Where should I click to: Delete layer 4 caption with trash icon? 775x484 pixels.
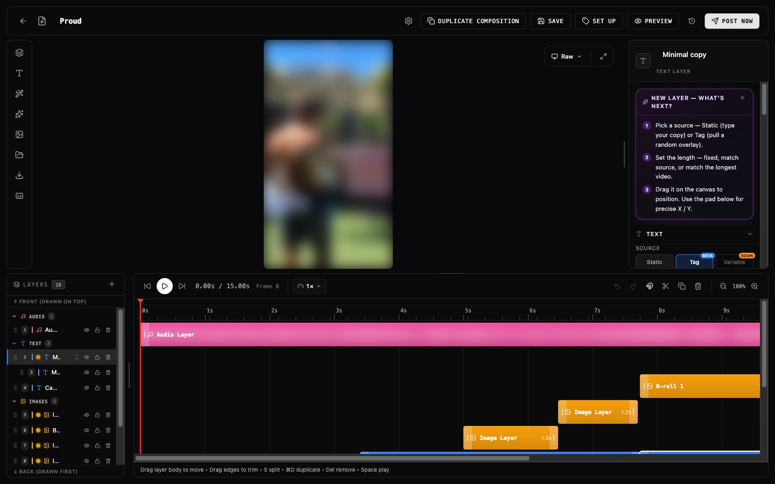point(108,388)
